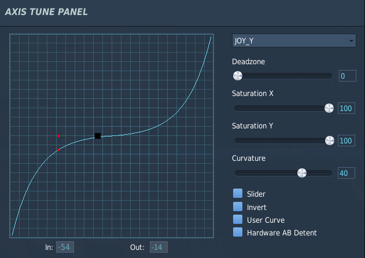Toggle the Hardware AB Detent checkbox

pyautogui.click(x=238, y=232)
